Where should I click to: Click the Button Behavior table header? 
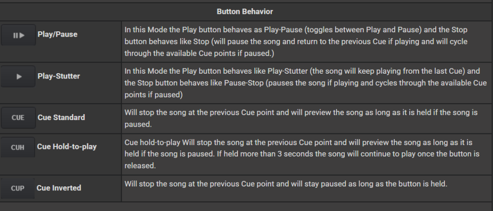coord(246,11)
